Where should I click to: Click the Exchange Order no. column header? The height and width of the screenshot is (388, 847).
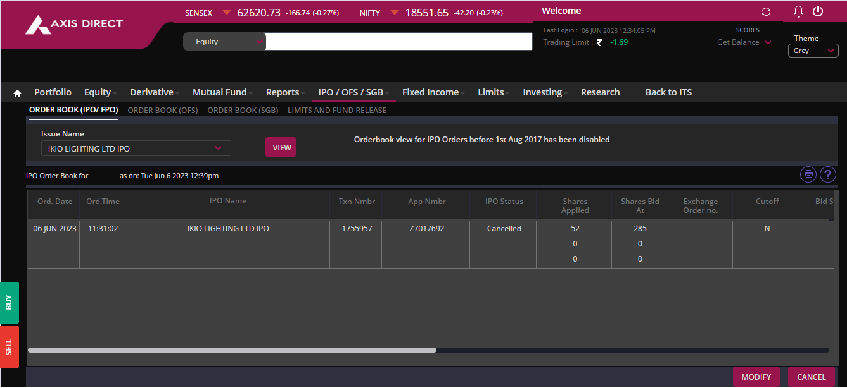(x=701, y=206)
